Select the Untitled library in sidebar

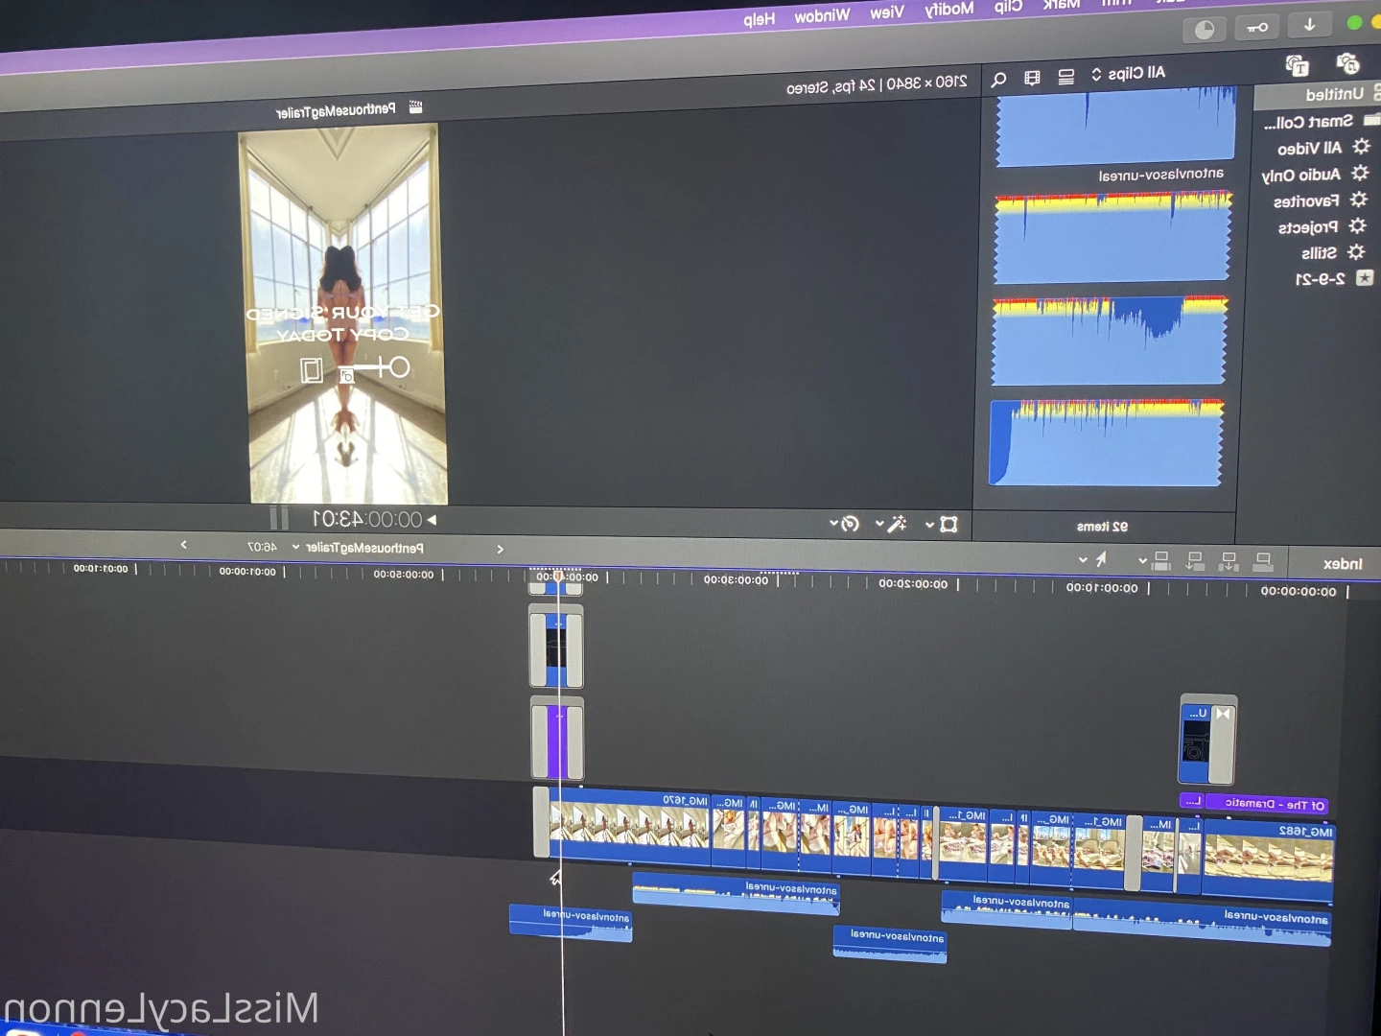click(1334, 94)
